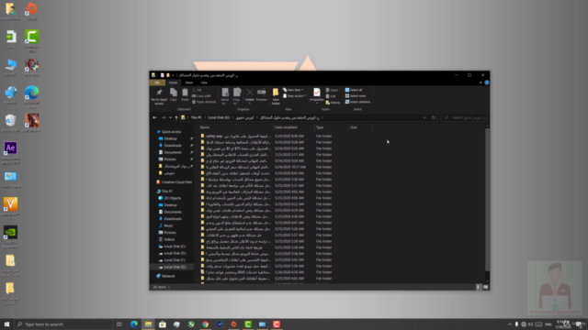Collapse the ribbon with the chevron

(x=481, y=82)
